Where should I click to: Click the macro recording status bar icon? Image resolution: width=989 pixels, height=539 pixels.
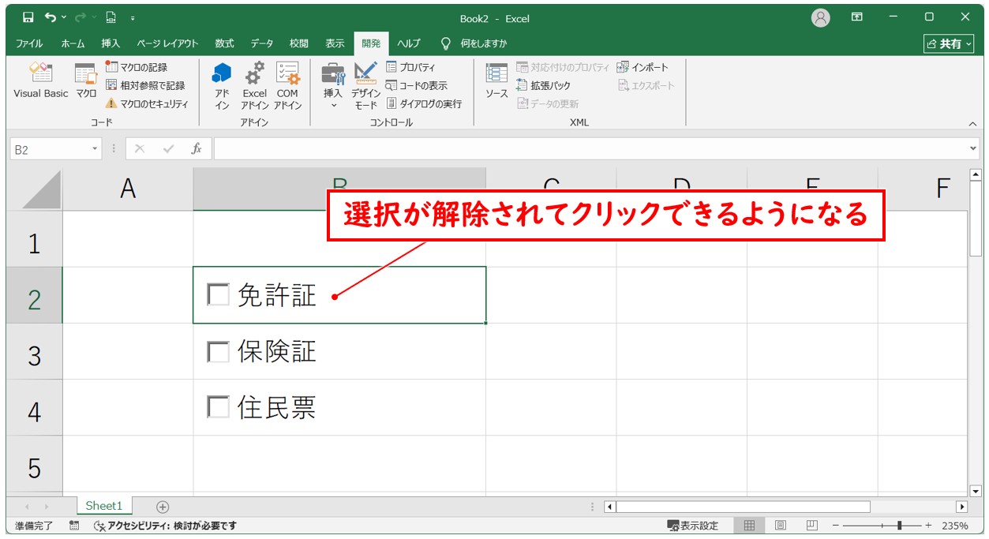point(74,526)
